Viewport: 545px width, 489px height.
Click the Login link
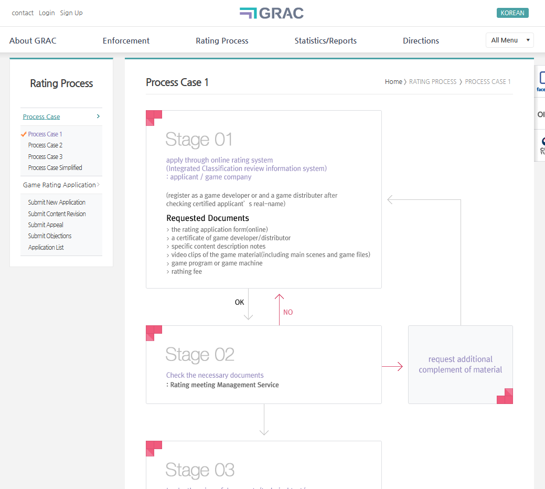pos(47,13)
